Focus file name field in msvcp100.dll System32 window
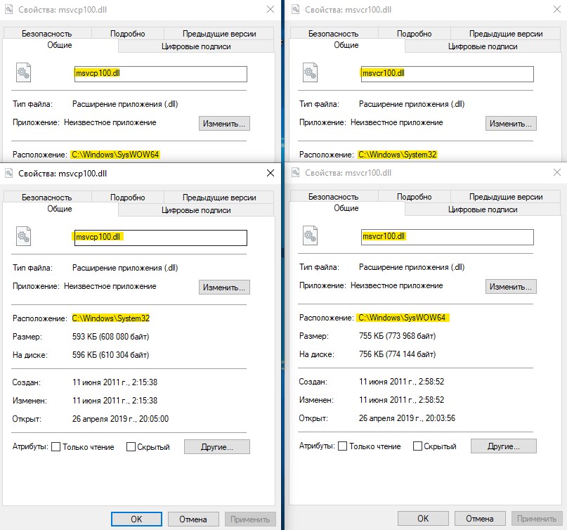The width and height of the screenshot is (567, 530). (x=161, y=238)
